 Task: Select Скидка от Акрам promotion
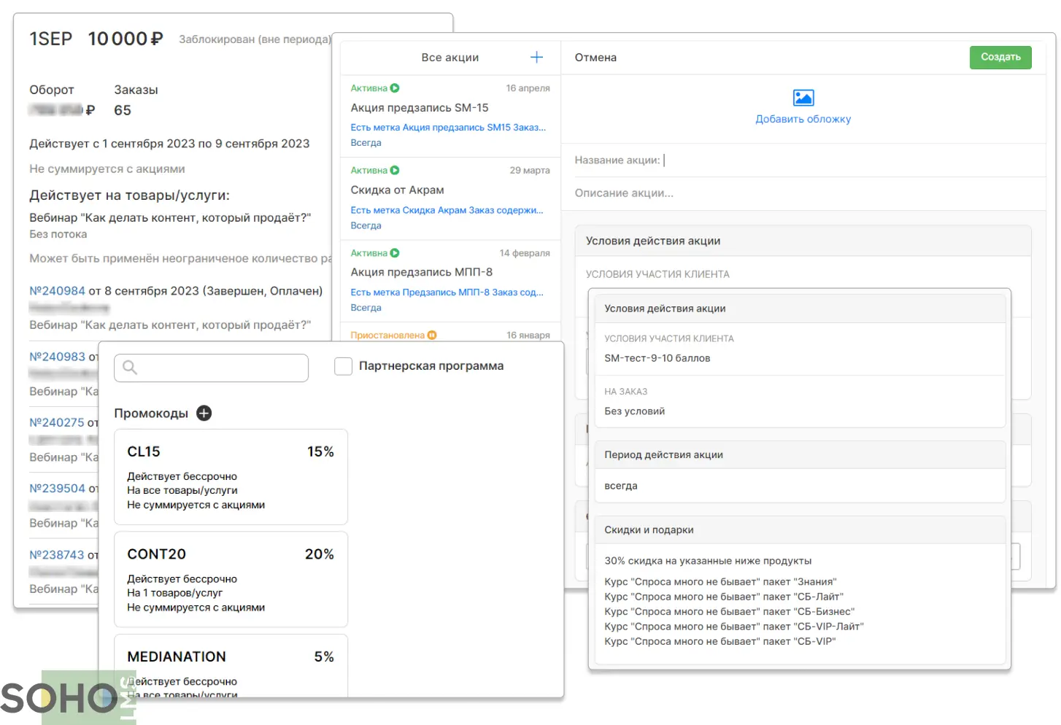[450, 198]
